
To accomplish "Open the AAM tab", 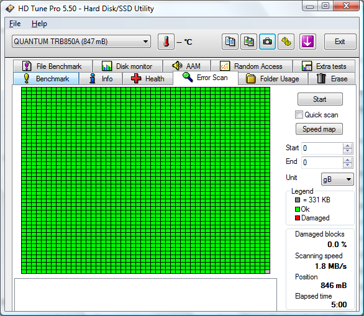I will [187, 66].
